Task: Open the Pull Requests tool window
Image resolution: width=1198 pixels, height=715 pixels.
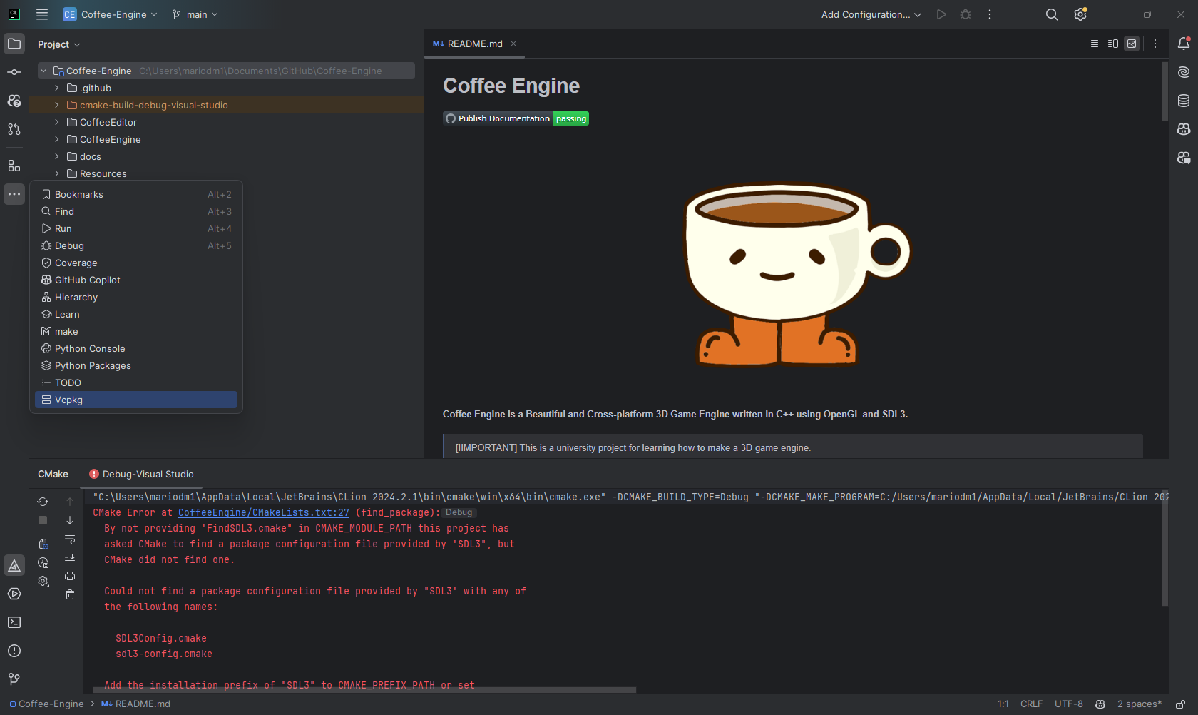Action: click(14, 129)
